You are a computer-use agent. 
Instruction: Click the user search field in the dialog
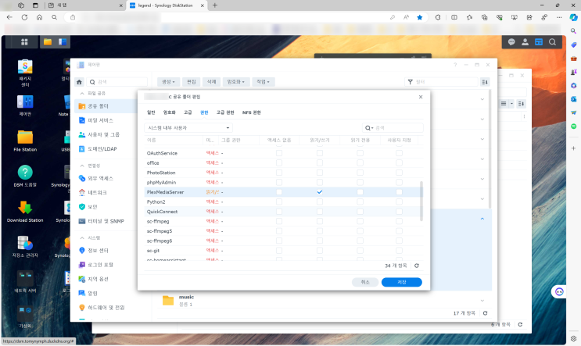(x=393, y=128)
